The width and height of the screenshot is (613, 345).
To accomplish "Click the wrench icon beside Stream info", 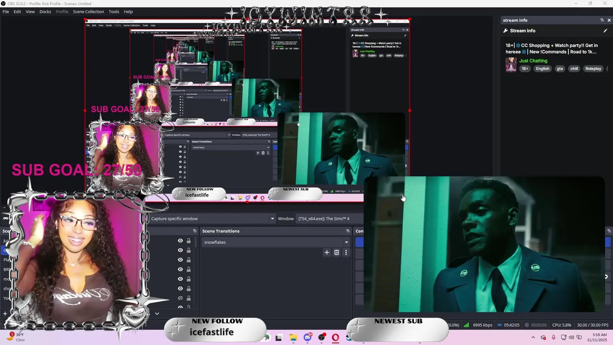I will (x=505, y=31).
